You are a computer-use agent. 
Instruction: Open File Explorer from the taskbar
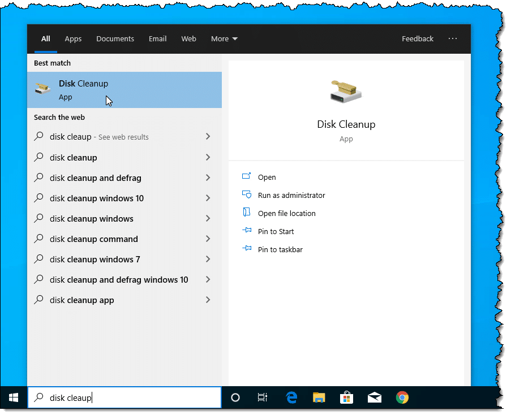click(319, 398)
